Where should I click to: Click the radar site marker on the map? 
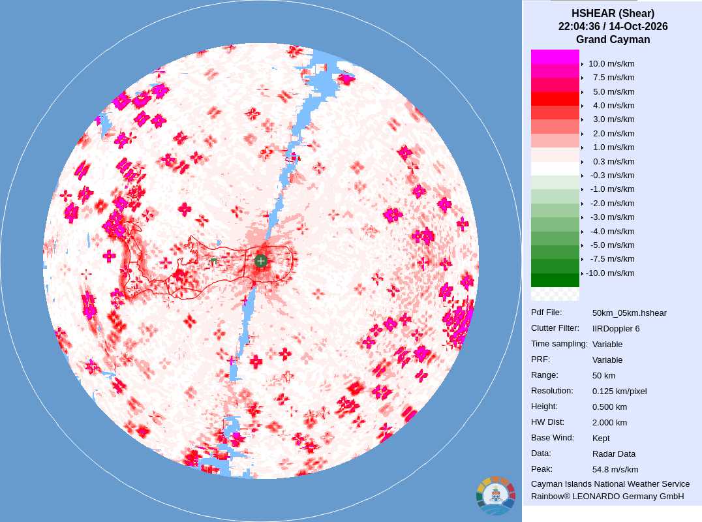pos(260,260)
